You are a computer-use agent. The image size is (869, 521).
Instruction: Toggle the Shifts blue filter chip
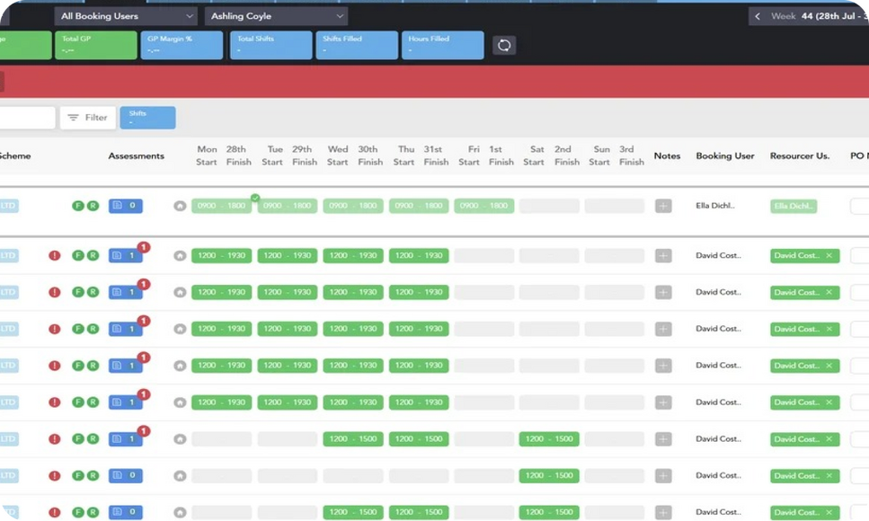147,118
